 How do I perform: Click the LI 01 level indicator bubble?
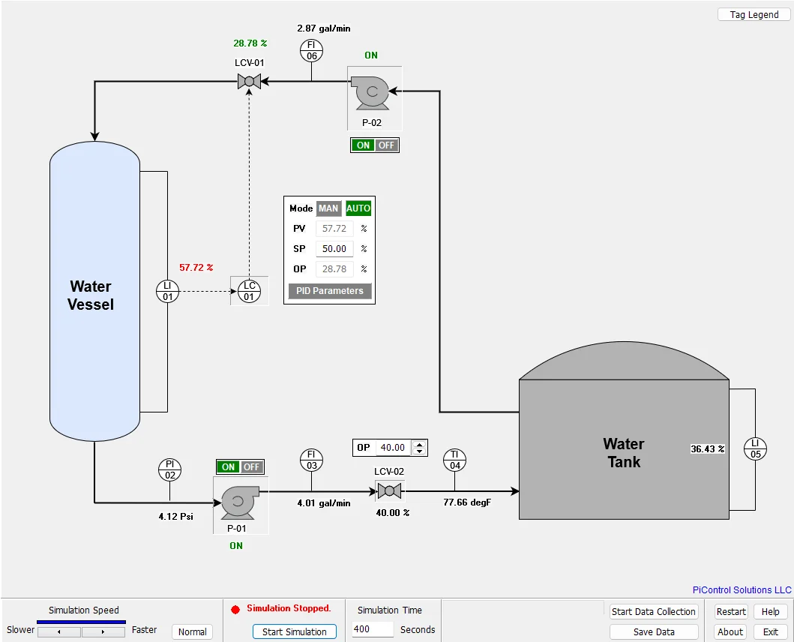168,291
